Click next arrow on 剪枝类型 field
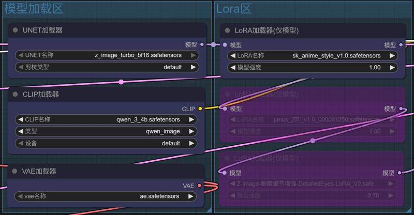The image size is (414, 215). [x=193, y=67]
